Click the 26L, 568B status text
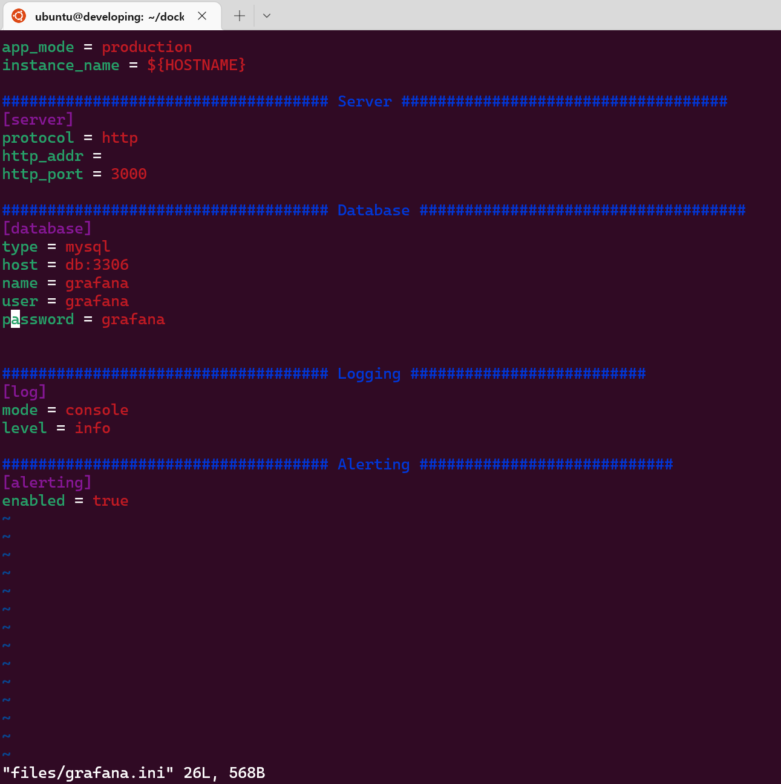This screenshot has width=781, height=784. 224,773
